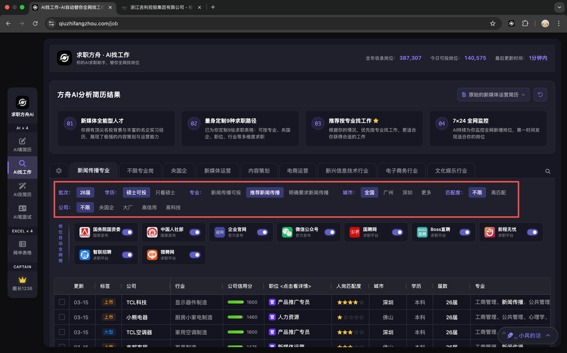Open the 小风的话 chat button
The height and width of the screenshot is (353, 567).
point(525,335)
